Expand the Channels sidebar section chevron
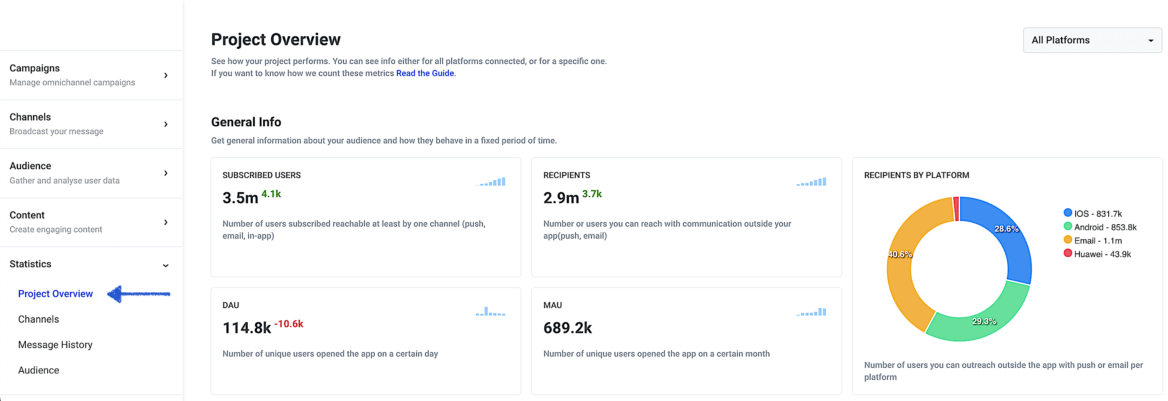The width and height of the screenshot is (1168, 401). click(x=166, y=124)
